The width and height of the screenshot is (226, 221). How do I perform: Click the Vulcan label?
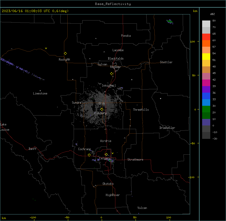click(142, 208)
